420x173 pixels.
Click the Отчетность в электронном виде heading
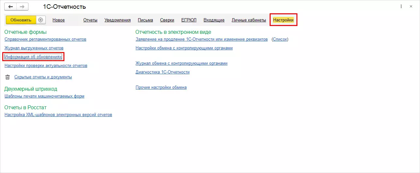(x=173, y=32)
